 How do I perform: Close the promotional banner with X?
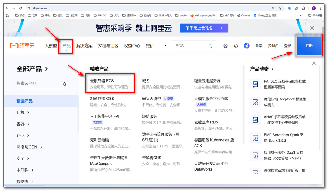pos(312,28)
